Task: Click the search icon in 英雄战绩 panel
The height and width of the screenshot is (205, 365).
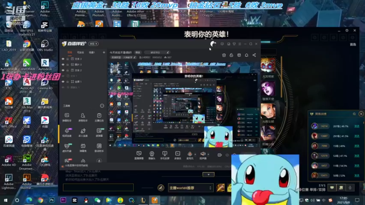Action: [x=354, y=114]
